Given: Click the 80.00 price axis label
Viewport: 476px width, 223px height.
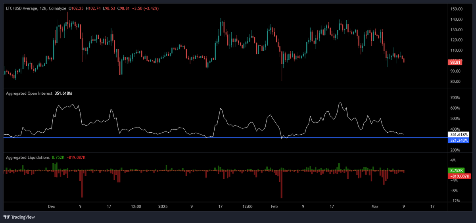Looking at the screenshot, I should pos(455,82).
